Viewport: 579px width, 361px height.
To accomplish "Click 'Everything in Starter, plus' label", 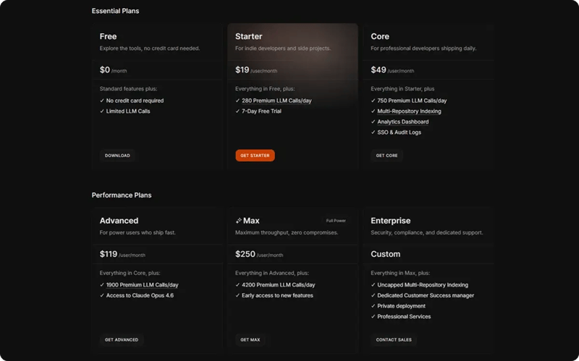I will click(402, 89).
